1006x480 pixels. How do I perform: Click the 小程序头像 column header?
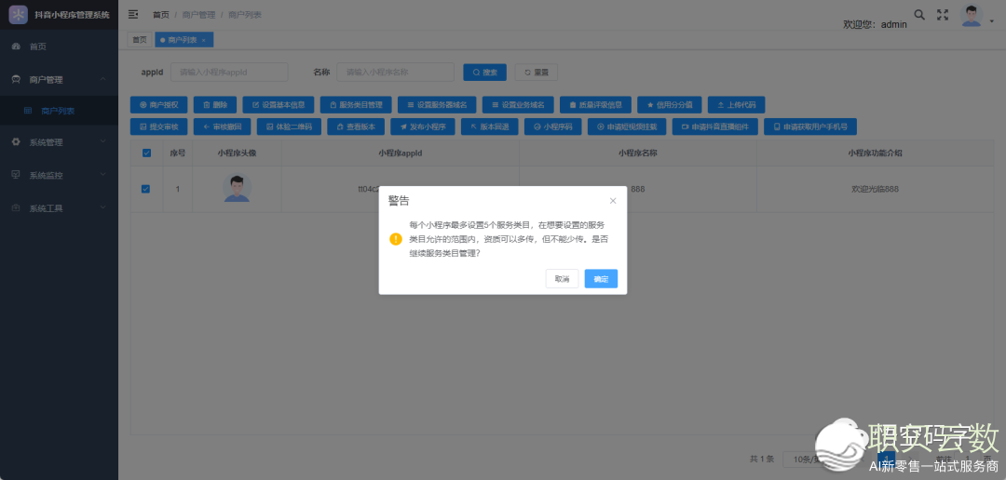(x=237, y=153)
